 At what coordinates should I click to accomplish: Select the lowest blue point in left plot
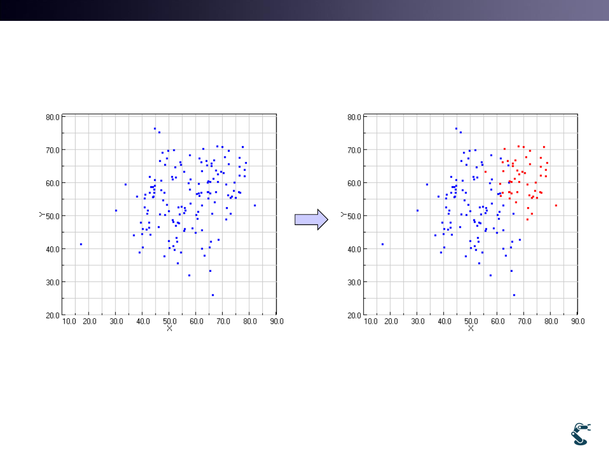(213, 295)
